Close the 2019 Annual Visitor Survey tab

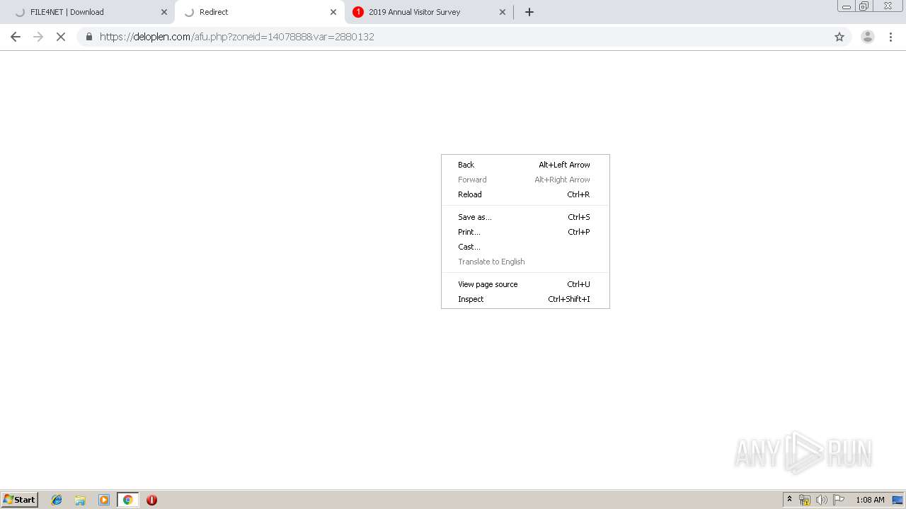pyautogui.click(x=503, y=12)
